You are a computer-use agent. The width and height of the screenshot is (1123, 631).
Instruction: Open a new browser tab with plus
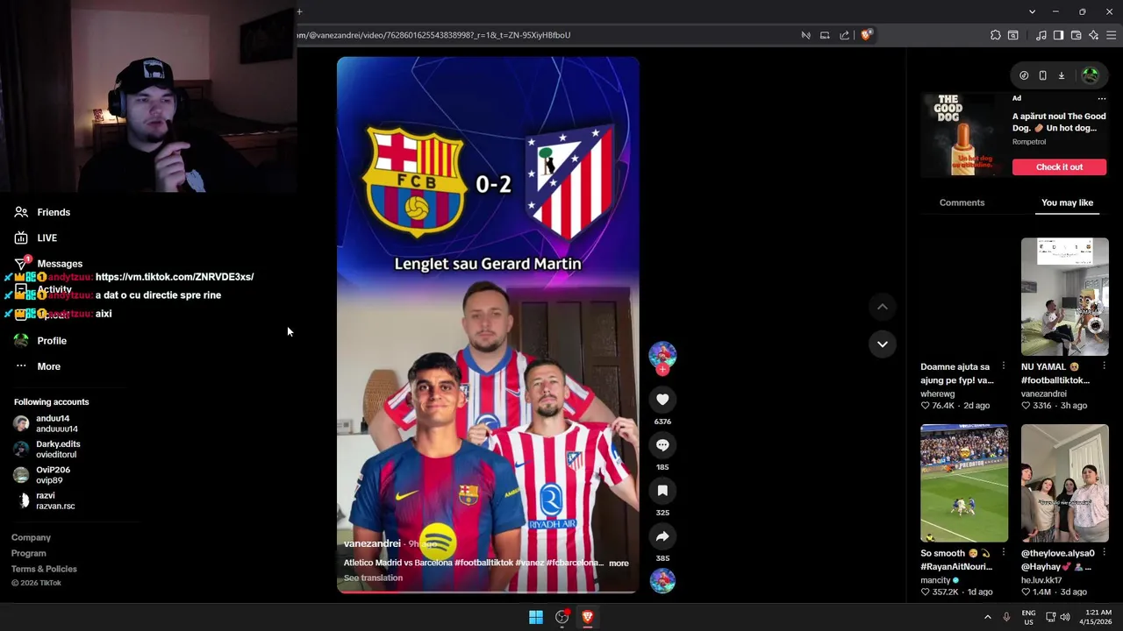coord(299,11)
